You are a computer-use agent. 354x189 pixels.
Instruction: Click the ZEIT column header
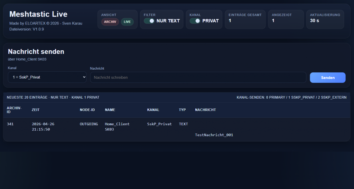pos(36,110)
